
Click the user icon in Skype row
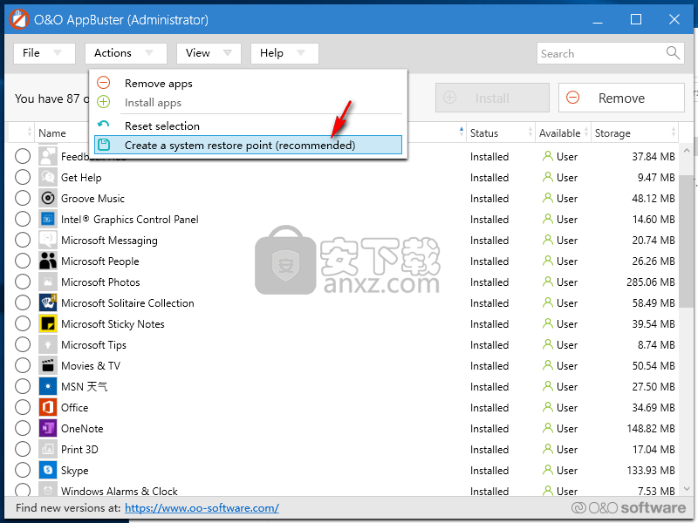(548, 470)
